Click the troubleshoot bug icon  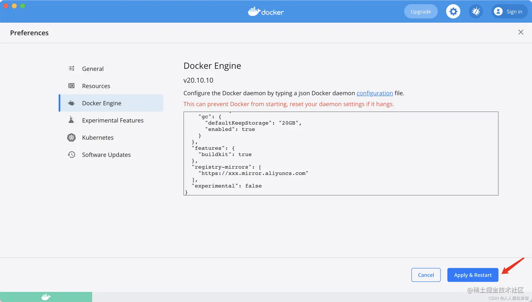[476, 12]
